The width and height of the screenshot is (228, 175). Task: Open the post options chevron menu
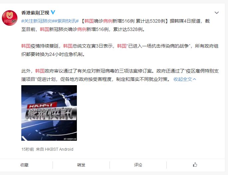tap(217, 13)
